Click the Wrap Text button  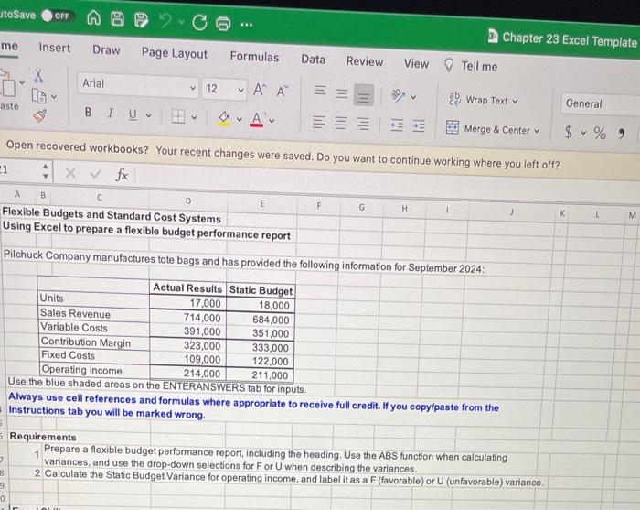(478, 100)
